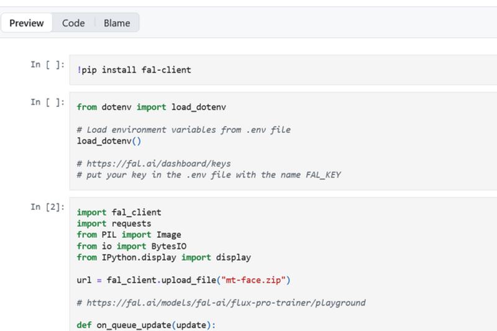The height and width of the screenshot is (331, 497).
Task: Open the Code tab
Action: click(73, 23)
